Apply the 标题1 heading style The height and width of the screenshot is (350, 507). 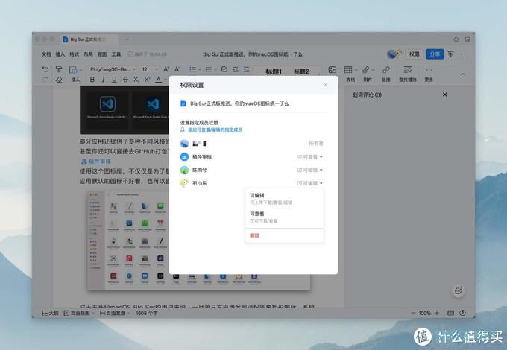click(274, 71)
